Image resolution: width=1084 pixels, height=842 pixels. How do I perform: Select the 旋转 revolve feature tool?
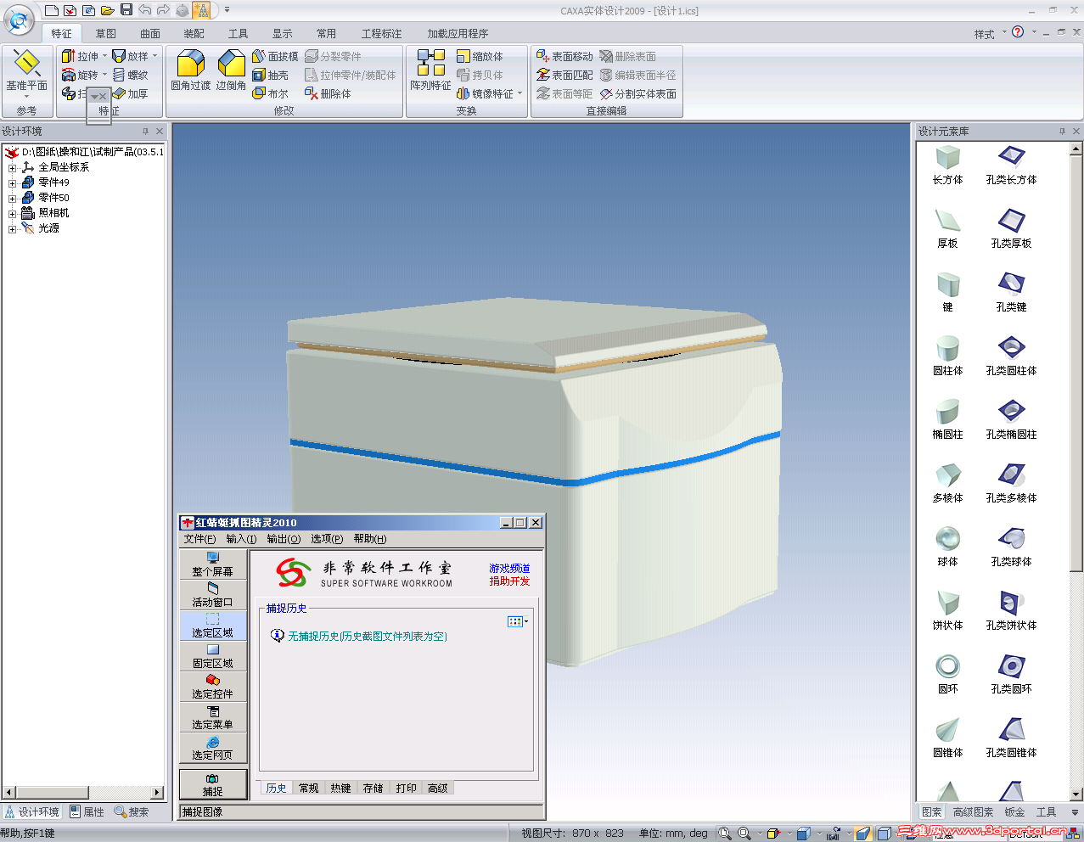[81, 75]
